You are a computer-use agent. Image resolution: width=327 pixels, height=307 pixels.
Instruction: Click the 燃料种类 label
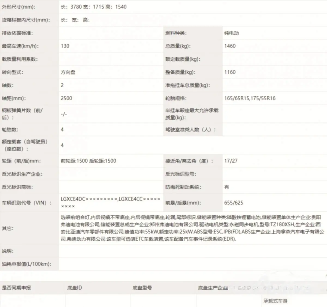tap(175, 33)
